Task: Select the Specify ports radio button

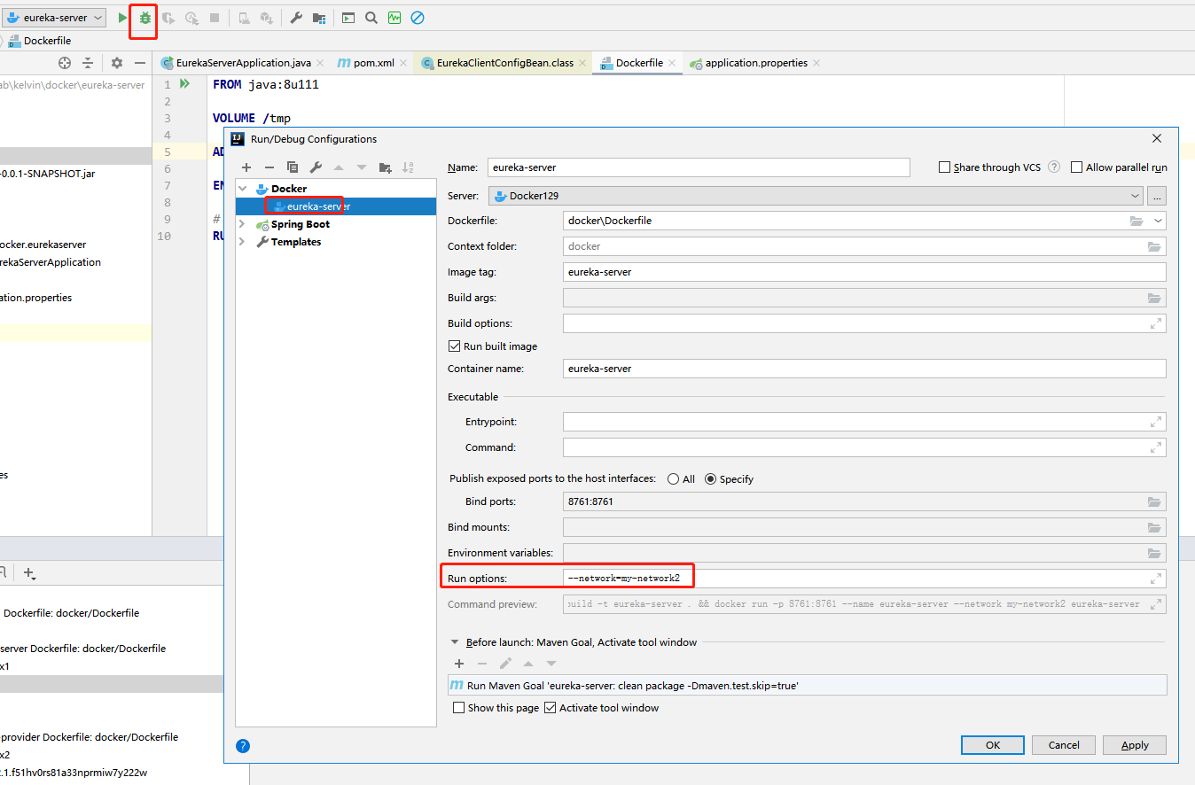Action: [x=710, y=479]
